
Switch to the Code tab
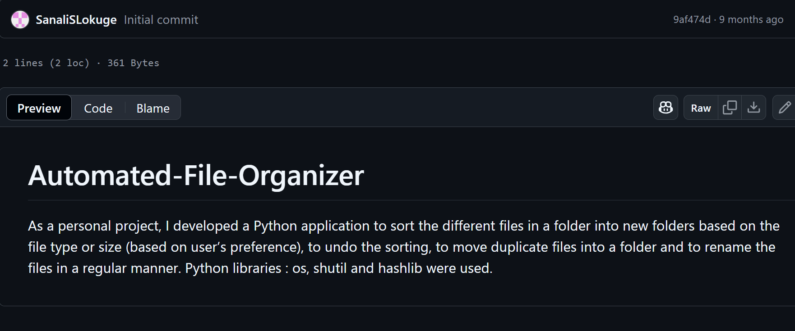point(98,108)
